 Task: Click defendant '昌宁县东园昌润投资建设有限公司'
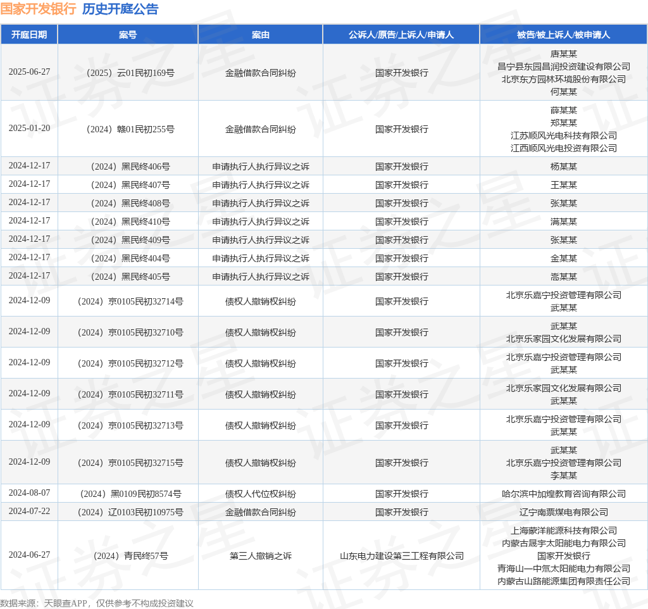coord(564,66)
